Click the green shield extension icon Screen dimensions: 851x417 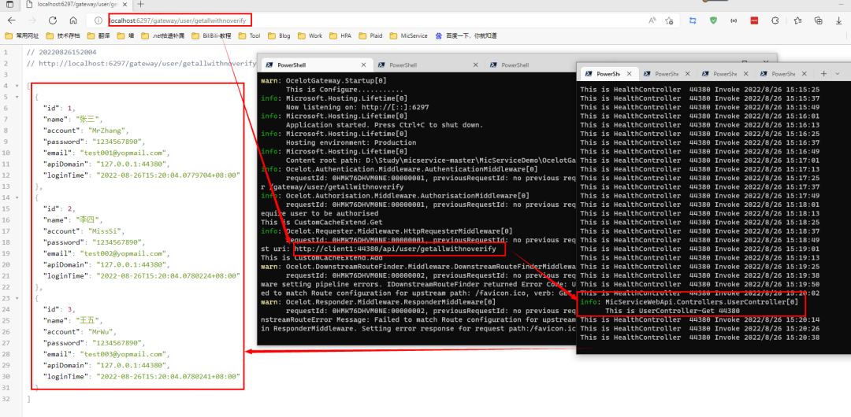(713, 20)
